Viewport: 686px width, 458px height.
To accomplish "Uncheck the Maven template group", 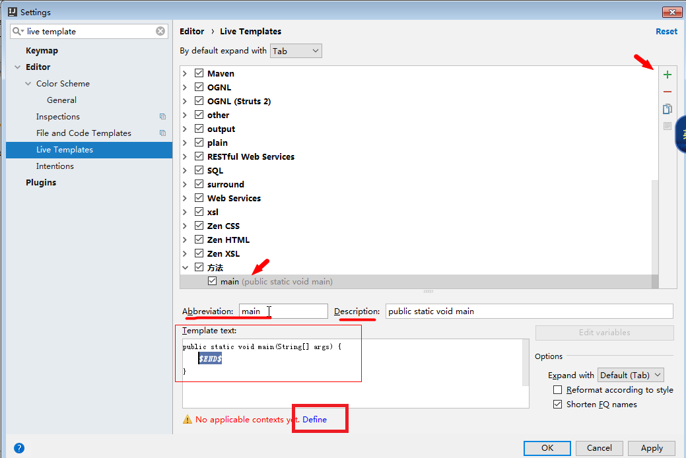I will (x=199, y=73).
